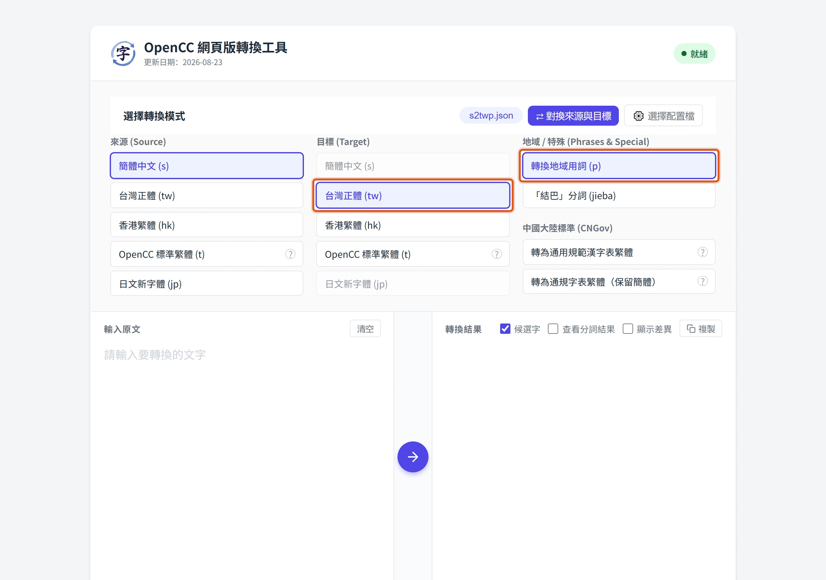Screen dimensions: 826x580
Task: Select source 香港繁體 (hk)
Action: point(206,225)
